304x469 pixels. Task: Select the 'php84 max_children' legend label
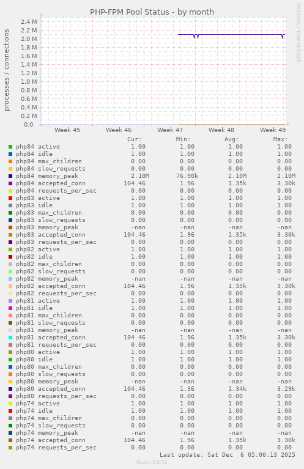[x=49, y=161]
